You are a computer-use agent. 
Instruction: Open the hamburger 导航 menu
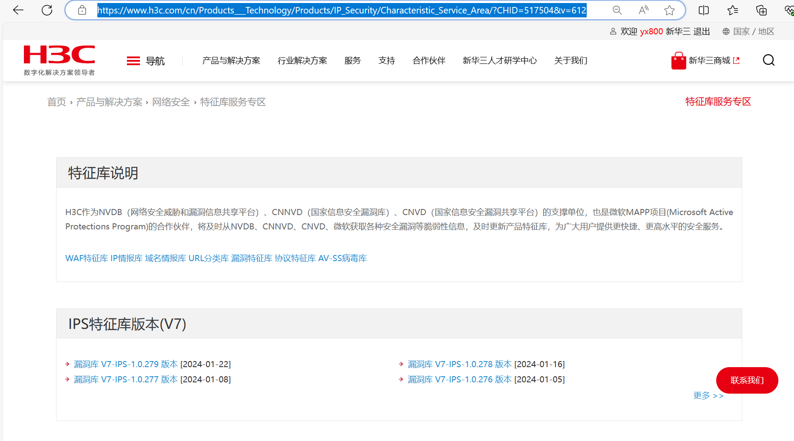pos(146,61)
